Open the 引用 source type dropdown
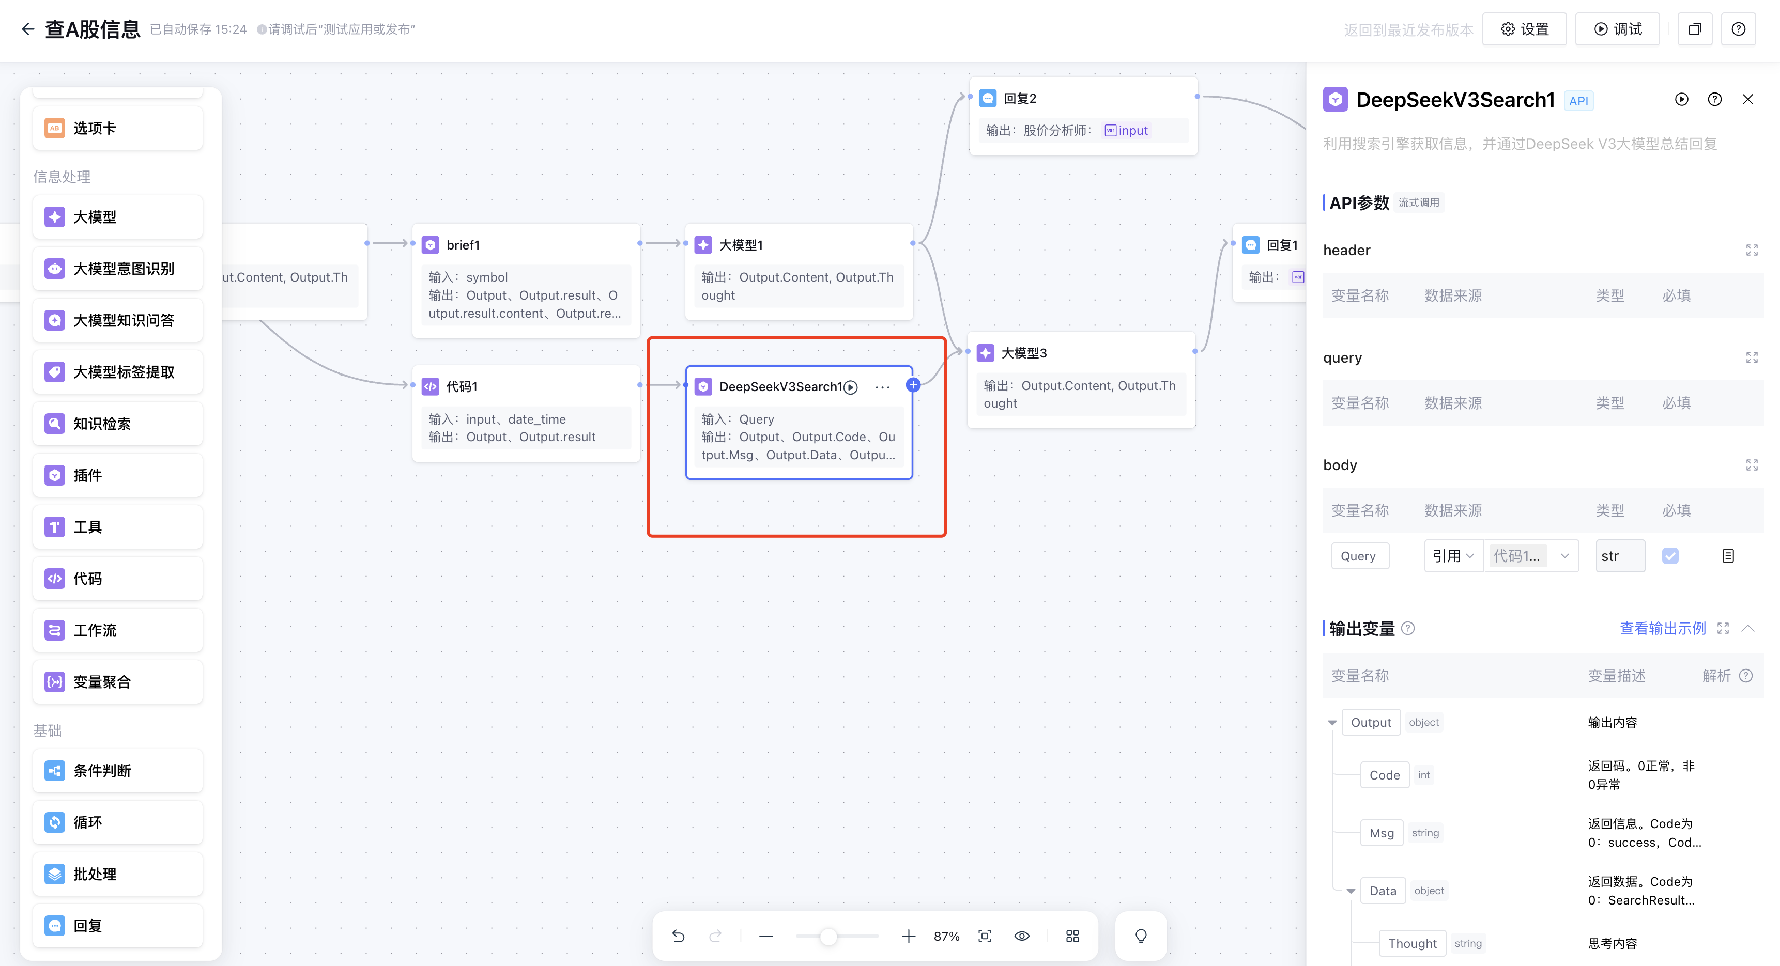This screenshot has height=966, width=1780. click(x=1453, y=556)
